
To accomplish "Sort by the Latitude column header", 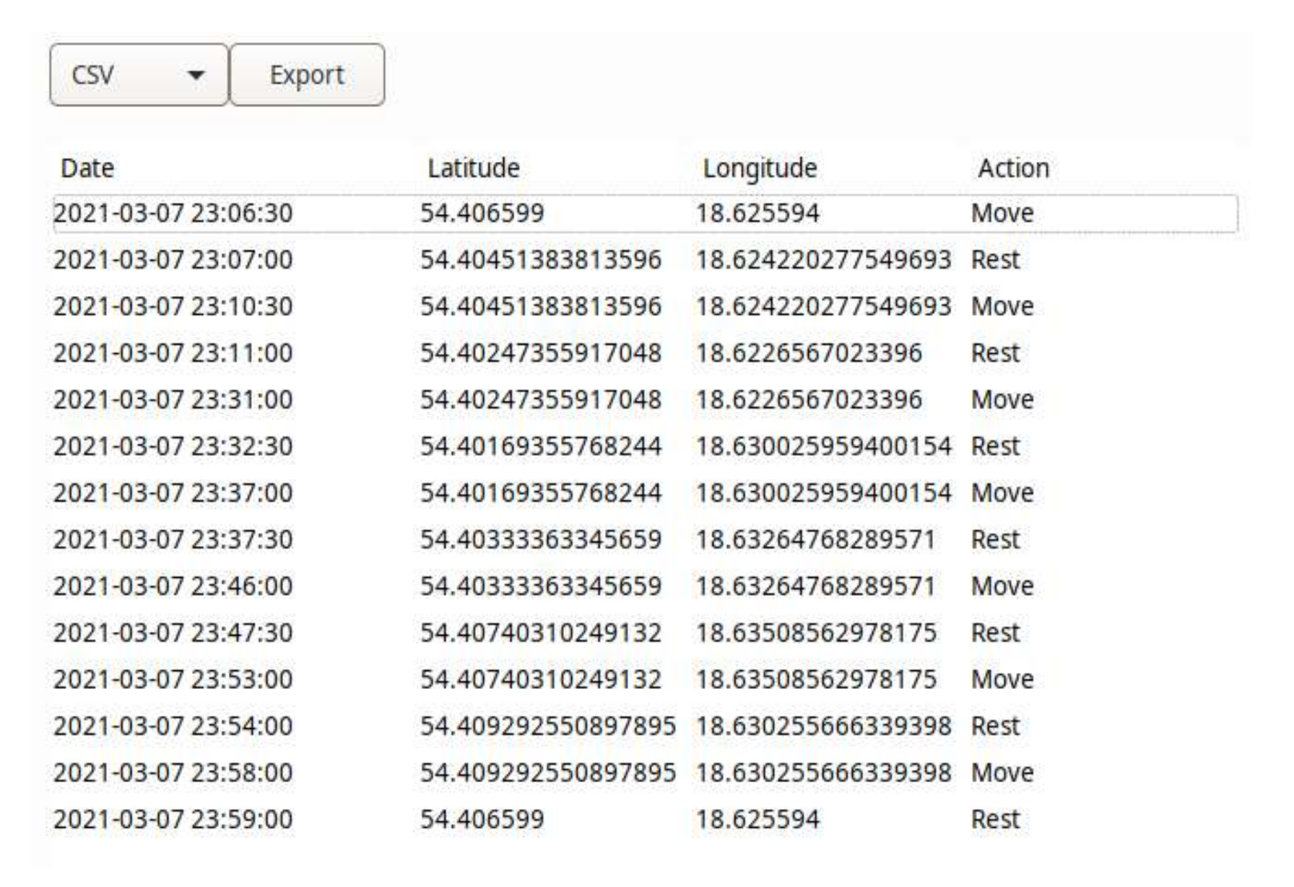I will pyautogui.click(x=473, y=168).
